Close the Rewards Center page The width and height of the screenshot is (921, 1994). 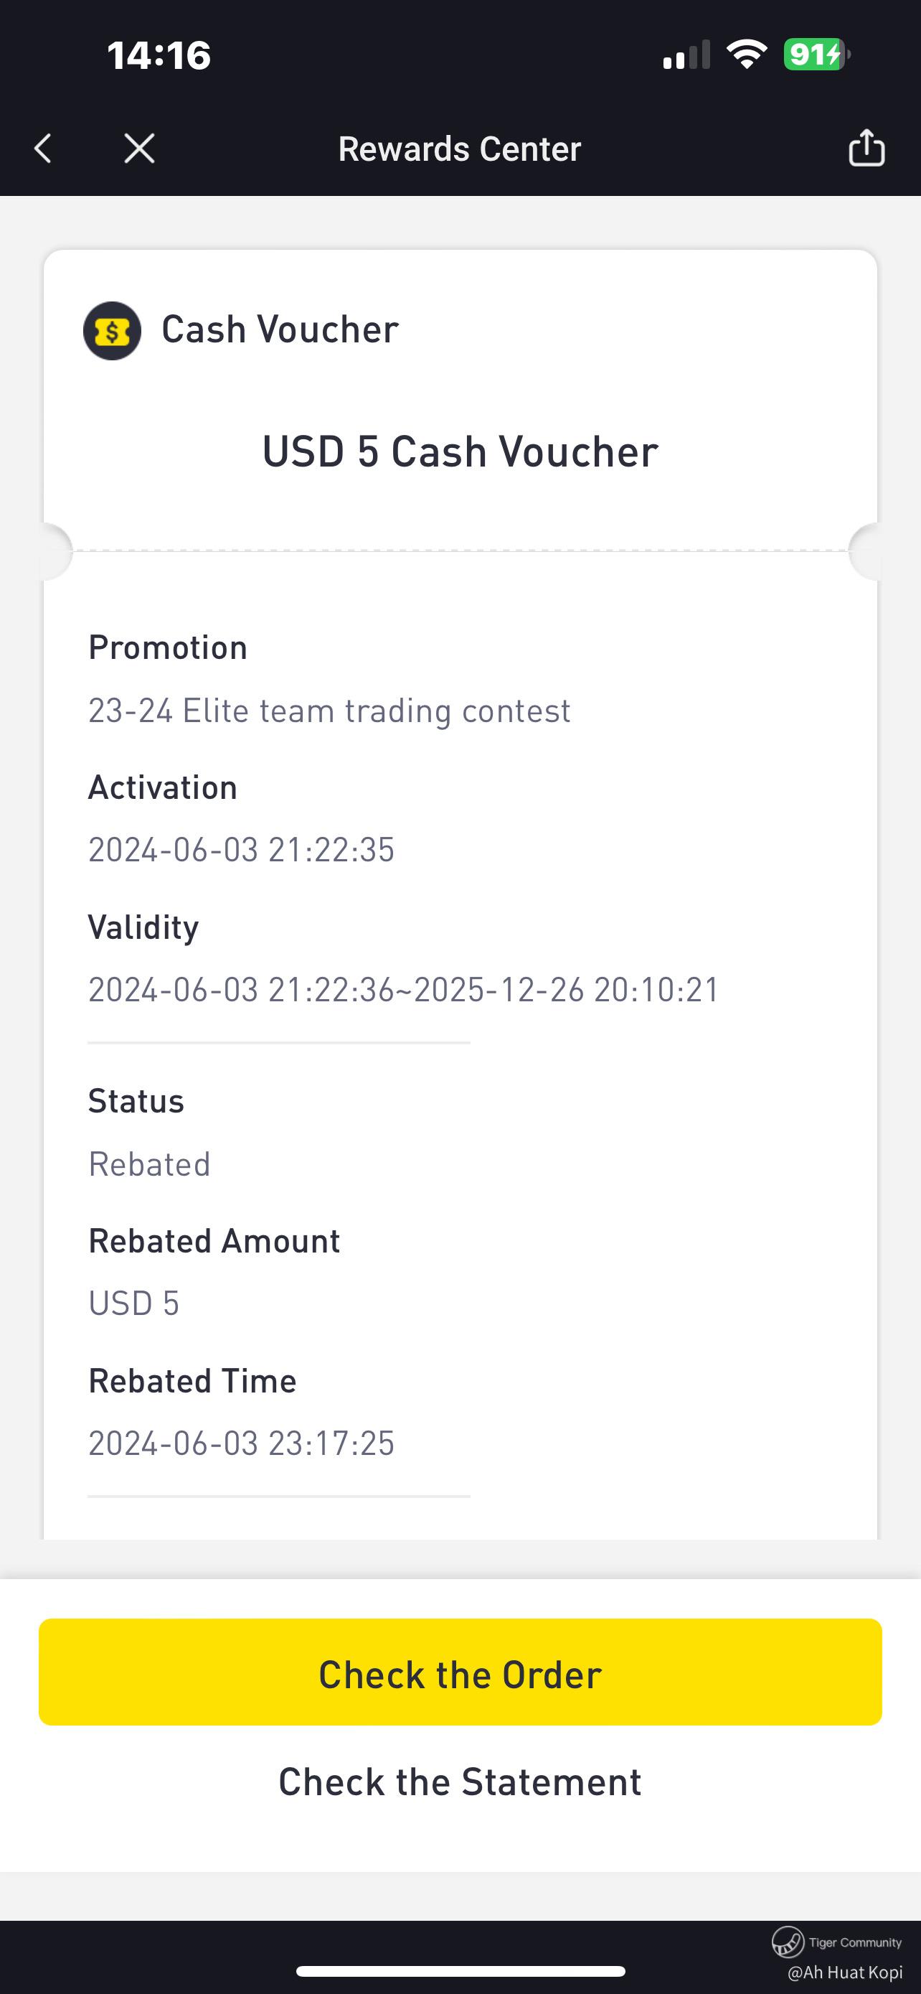pyautogui.click(x=139, y=149)
